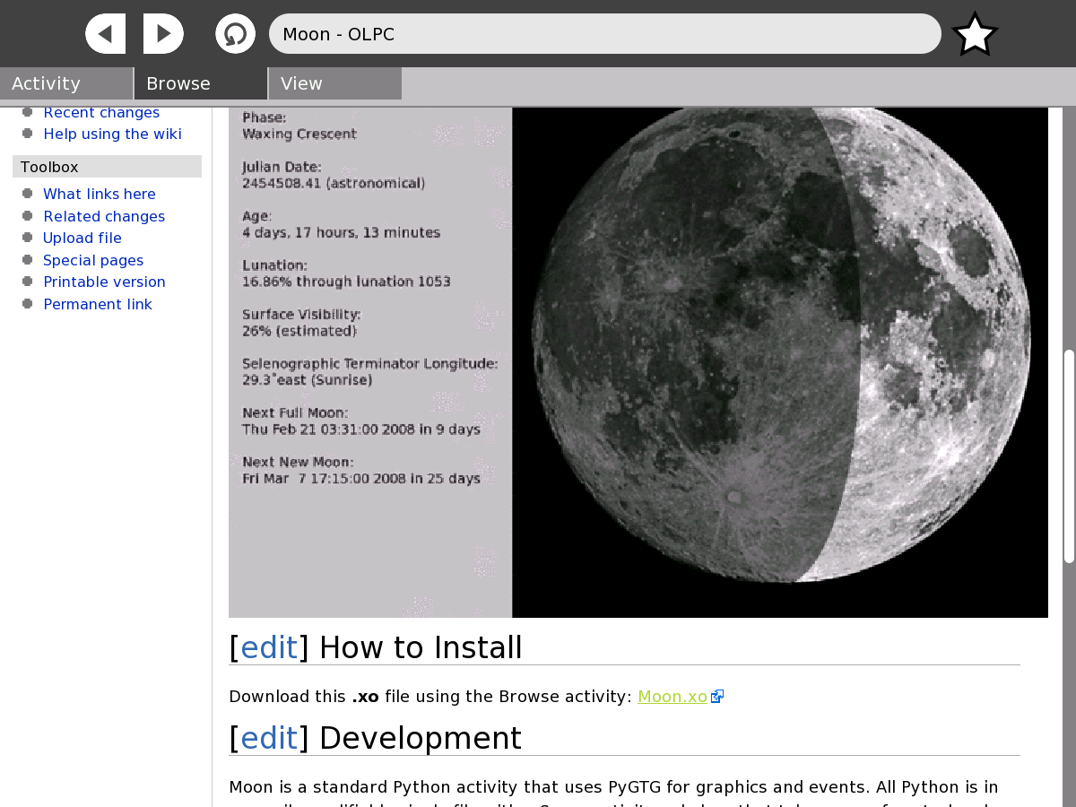The image size is (1076, 807).
Task: Bookmark the page with the star icon
Action: tap(975, 35)
